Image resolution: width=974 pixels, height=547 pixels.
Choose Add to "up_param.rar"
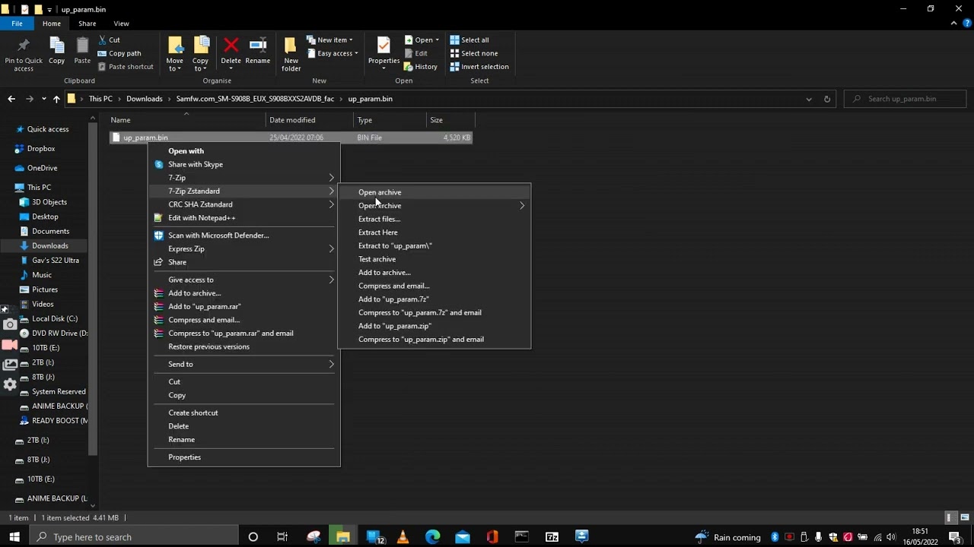[x=243, y=306]
